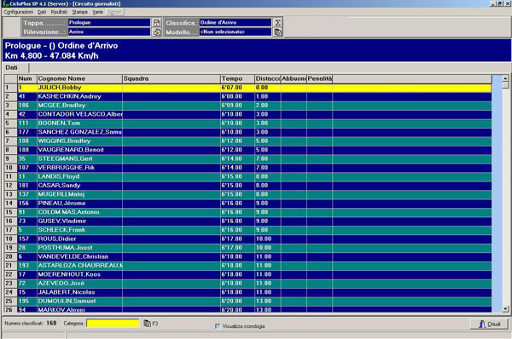Click the Distacco column header

[267, 78]
